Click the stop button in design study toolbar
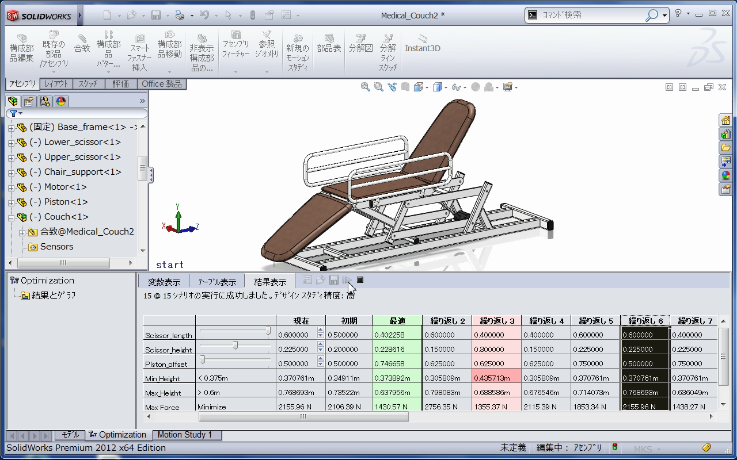The height and width of the screenshot is (460, 737). pos(360,280)
